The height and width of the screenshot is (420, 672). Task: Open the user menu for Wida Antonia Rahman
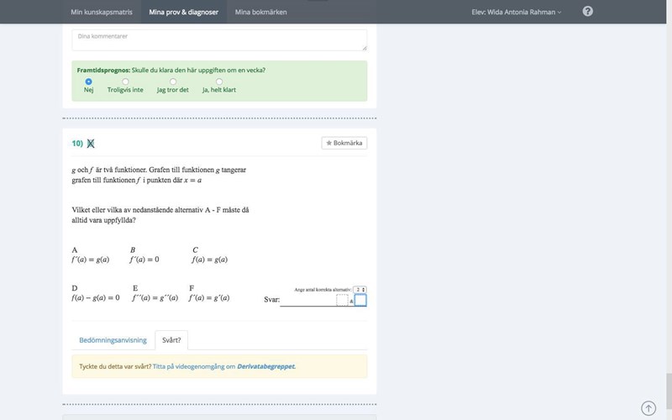coord(517,12)
